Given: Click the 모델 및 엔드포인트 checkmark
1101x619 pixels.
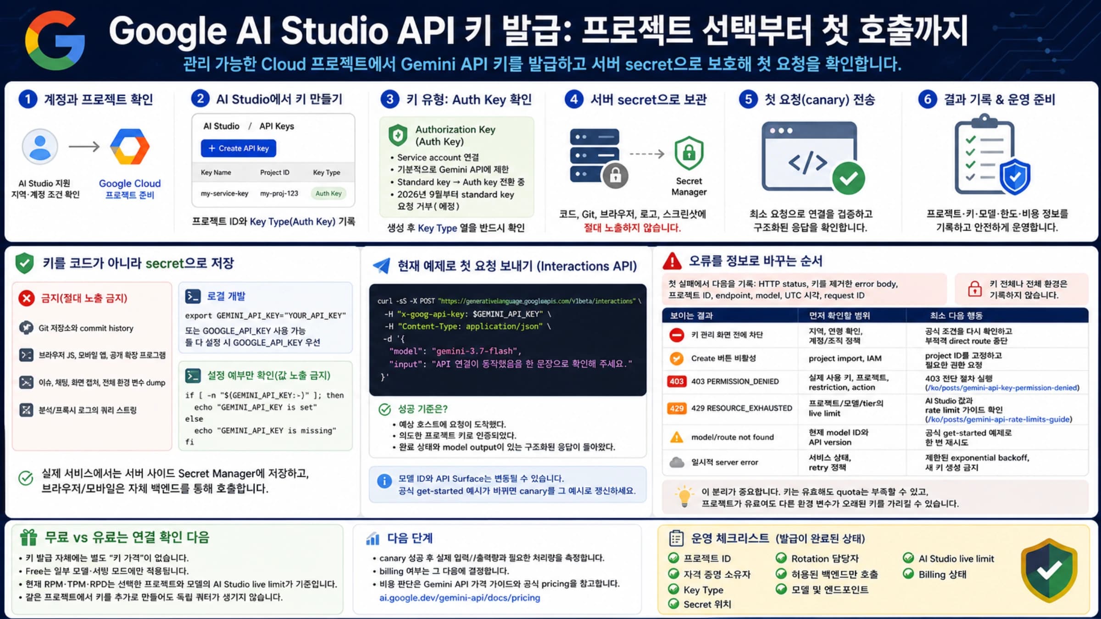Looking at the screenshot, I should point(781,589).
